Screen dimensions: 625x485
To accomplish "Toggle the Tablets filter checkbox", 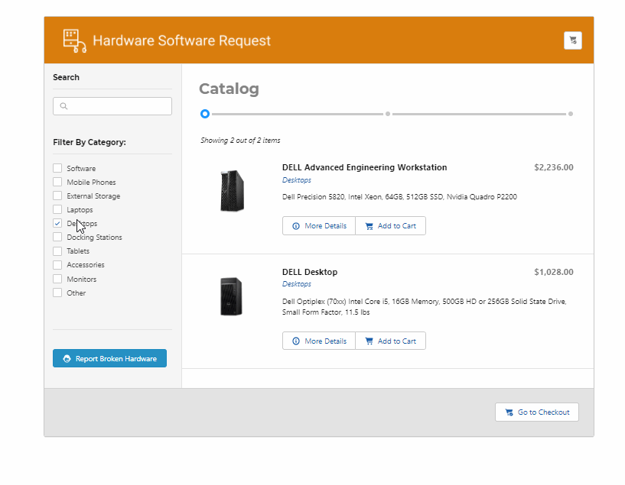I will 57,251.
